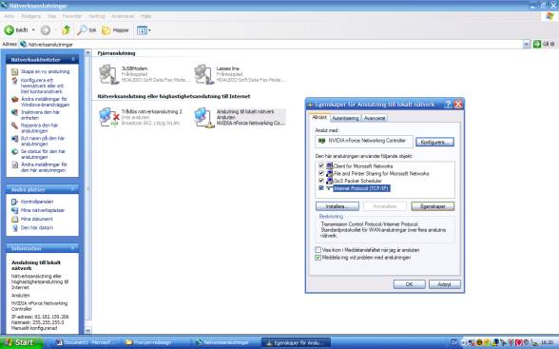559x349 pixels.
Task: Switch to the Avancerat tab in dialog
Action: (375, 118)
